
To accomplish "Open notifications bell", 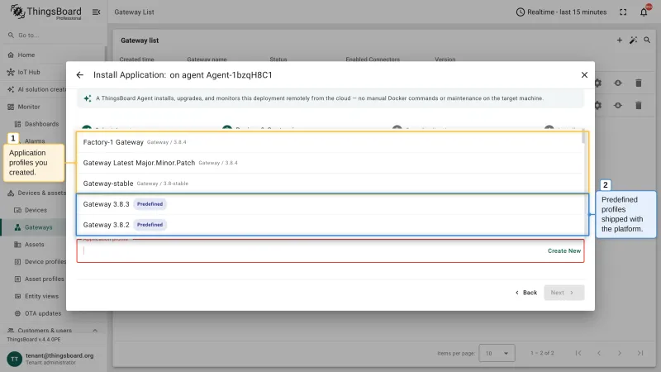I will [644, 12].
